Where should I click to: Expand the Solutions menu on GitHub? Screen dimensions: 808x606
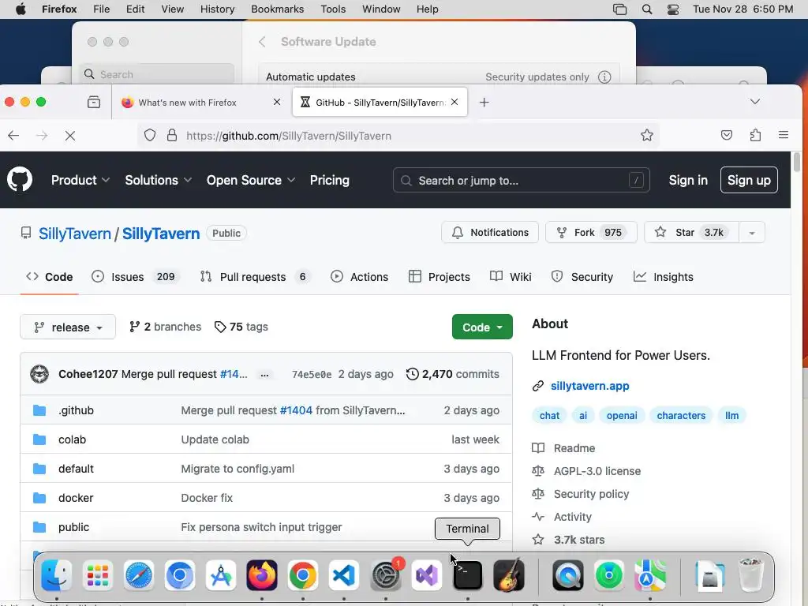coord(158,180)
